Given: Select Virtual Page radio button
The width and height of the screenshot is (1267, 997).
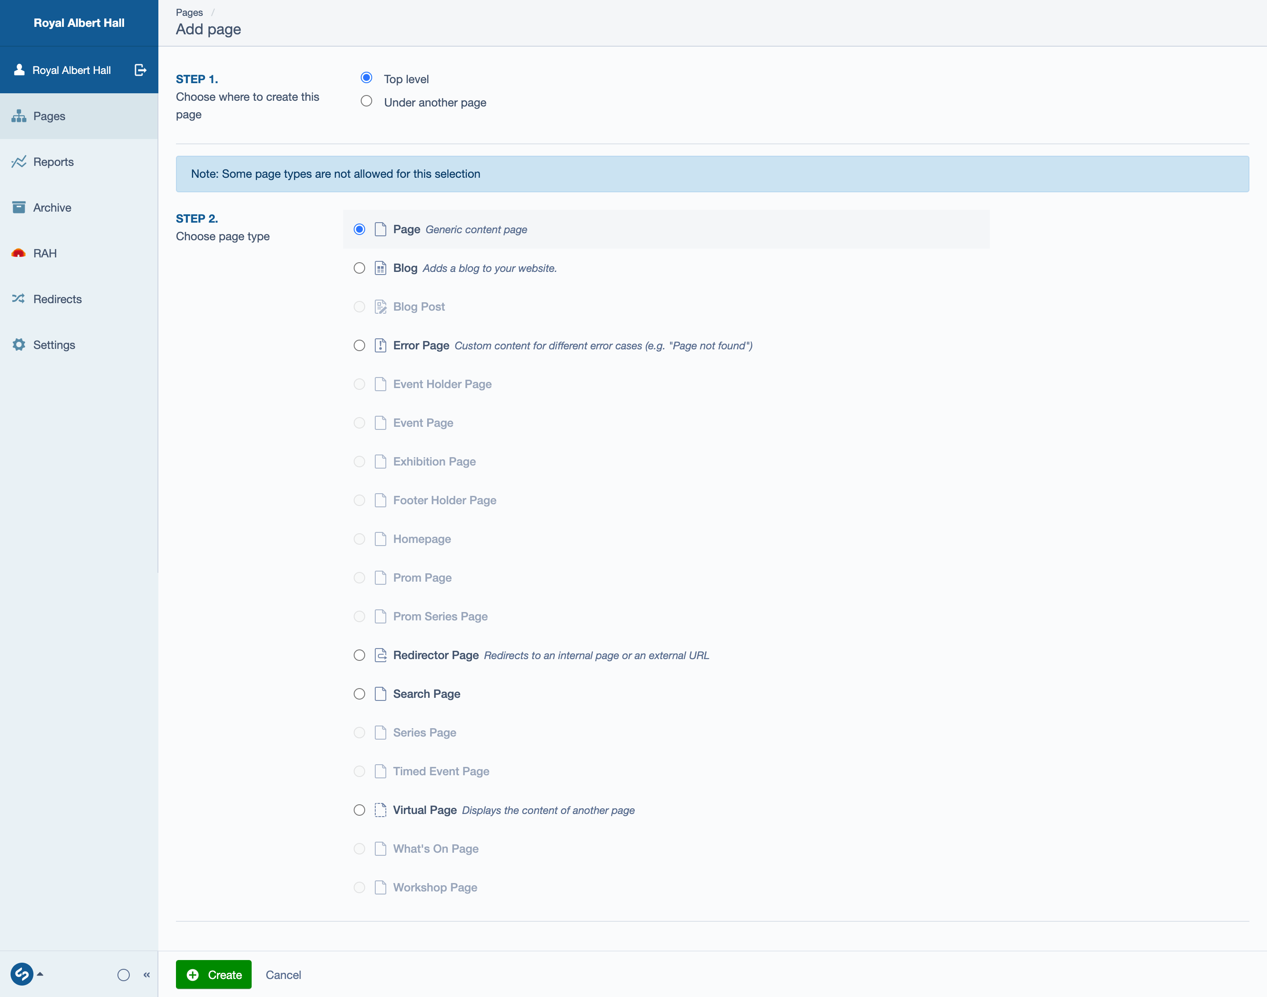Looking at the screenshot, I should [x=359, y=810].
